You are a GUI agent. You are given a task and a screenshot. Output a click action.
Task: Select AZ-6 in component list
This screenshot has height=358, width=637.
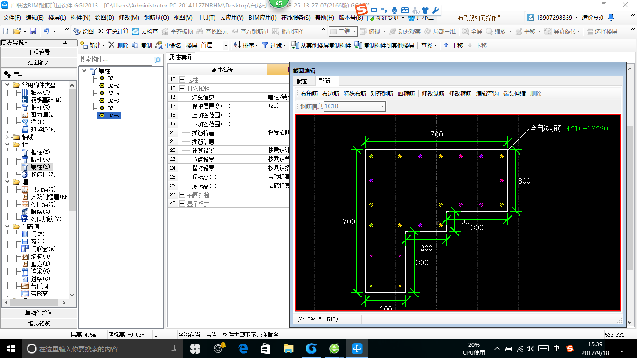pos(113,93)
